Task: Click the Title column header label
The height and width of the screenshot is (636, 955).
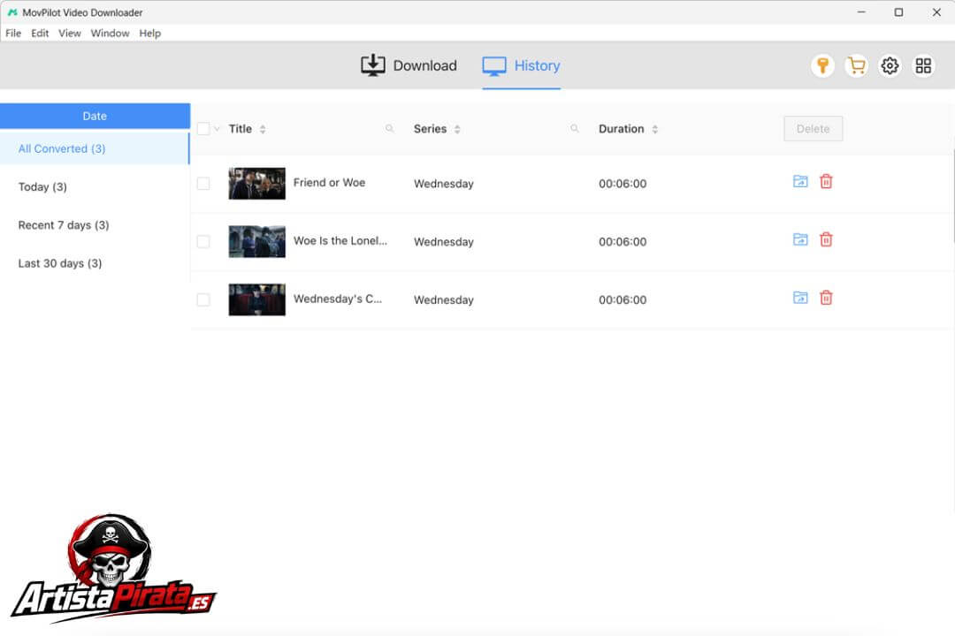Action: click(x=240, y=128)
